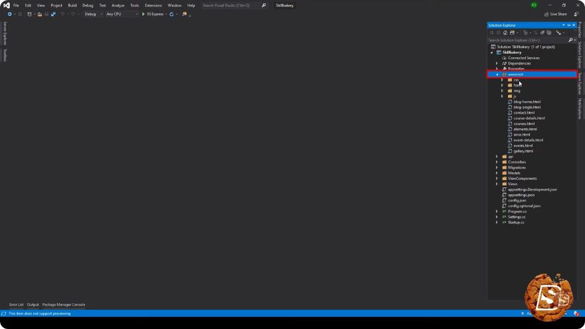Collapse the wwwroot folder

[x=497, y=74]
